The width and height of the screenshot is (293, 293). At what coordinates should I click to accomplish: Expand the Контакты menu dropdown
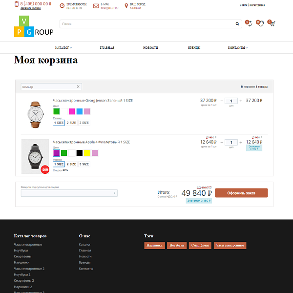(x=237, y=48)
